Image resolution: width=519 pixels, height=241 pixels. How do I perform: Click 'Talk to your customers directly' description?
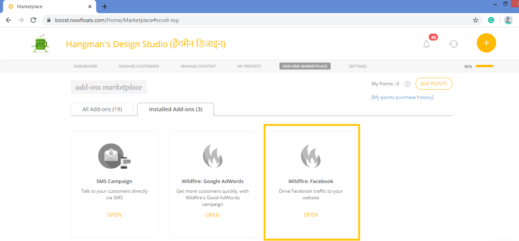tap(114, 194)
